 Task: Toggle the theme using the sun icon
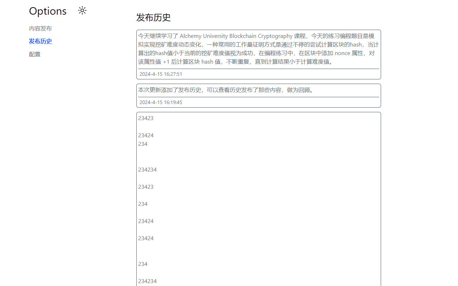(82, 10)
